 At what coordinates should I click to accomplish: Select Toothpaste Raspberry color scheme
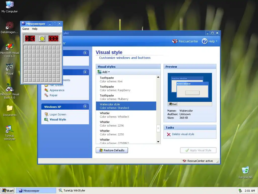coord(126,88)
